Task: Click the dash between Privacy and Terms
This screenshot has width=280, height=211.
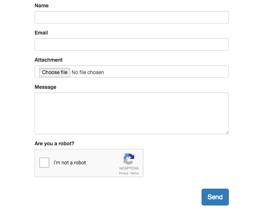Action: click(129, 173)
